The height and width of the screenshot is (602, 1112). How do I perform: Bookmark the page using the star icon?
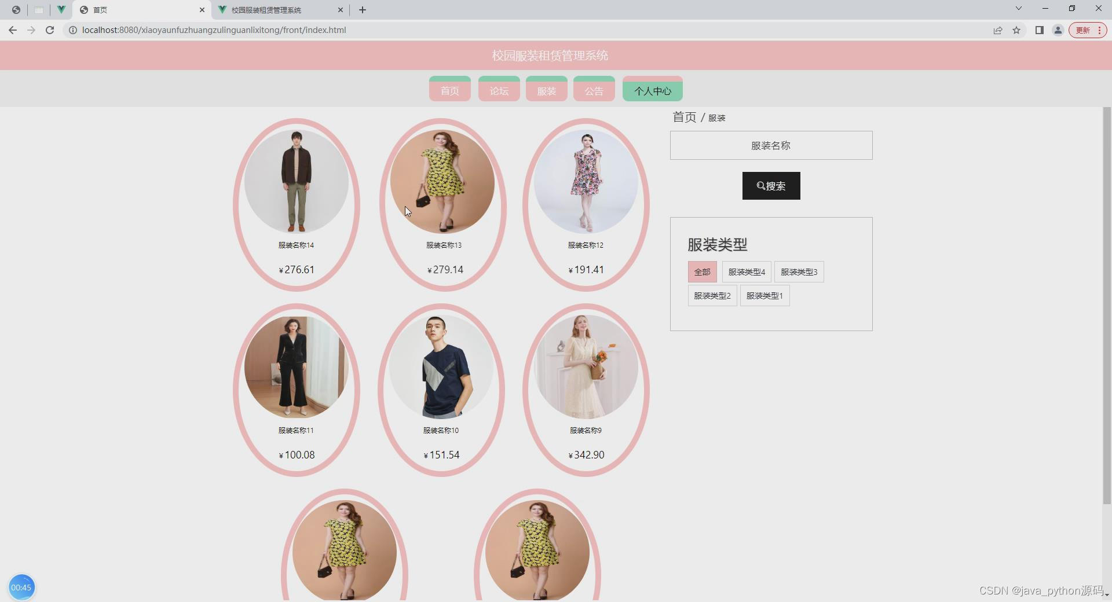pyautogui.click(x=1018, y=30)
